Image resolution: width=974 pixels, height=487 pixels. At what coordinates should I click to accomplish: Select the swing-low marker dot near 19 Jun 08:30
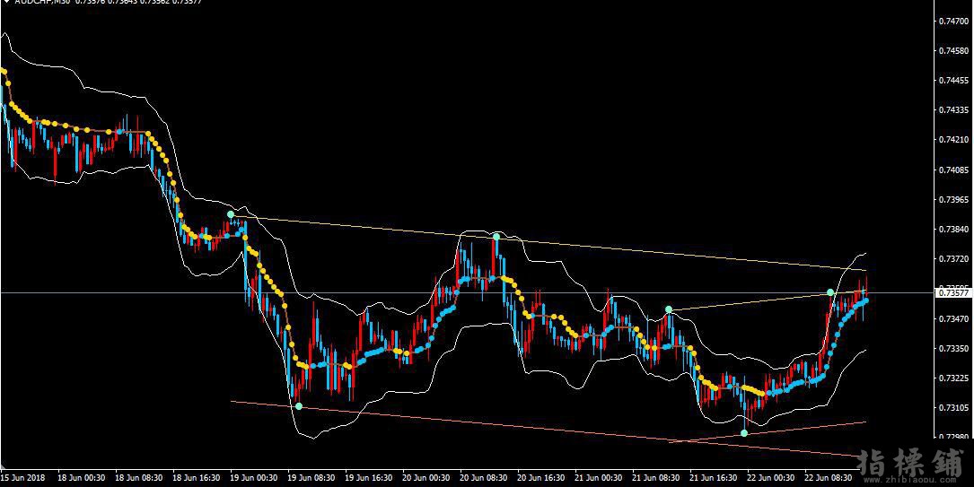299,406
